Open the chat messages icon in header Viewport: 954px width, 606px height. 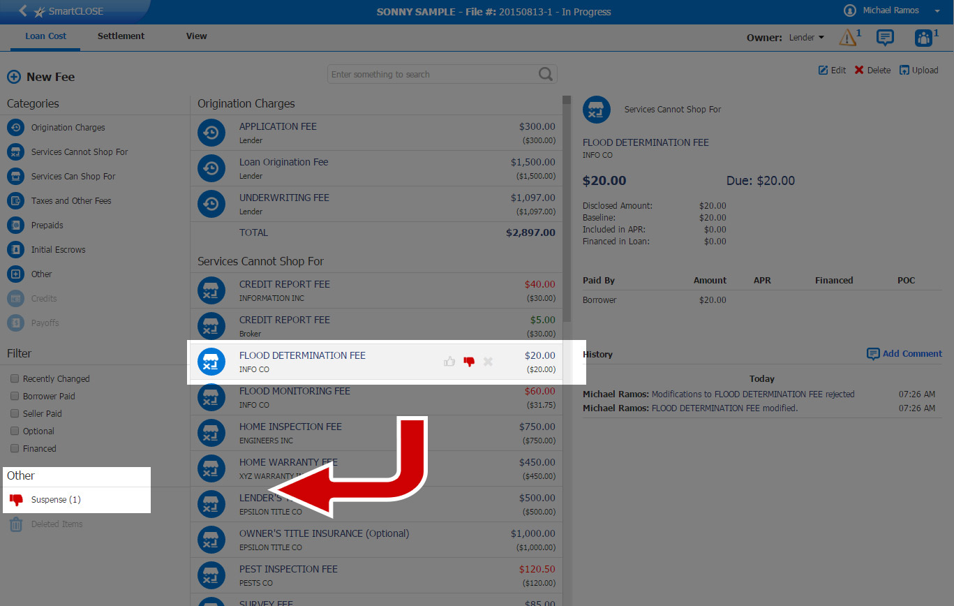[x=885, y=38]
